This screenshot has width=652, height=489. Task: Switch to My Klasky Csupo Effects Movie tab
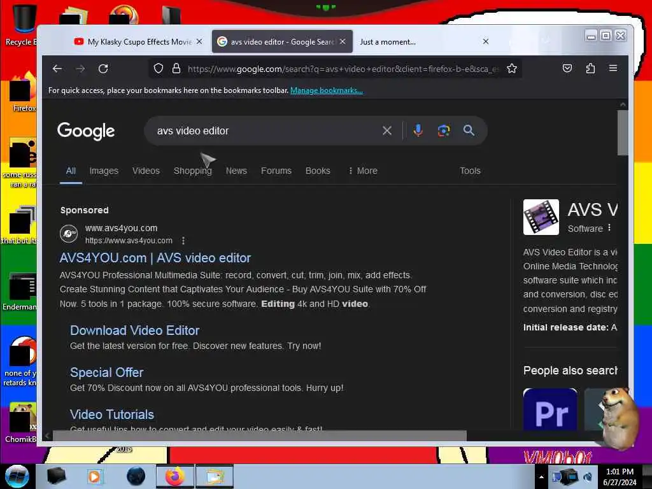click(x=133, y=41)
